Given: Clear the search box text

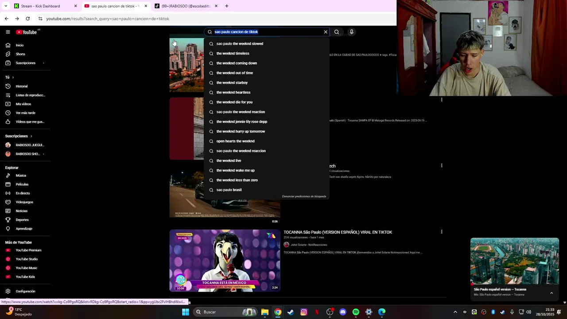Looking at the screenshot, I should (x=326, y=32).
